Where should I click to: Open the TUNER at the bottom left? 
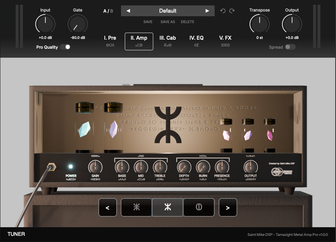[x=16, y=234]
